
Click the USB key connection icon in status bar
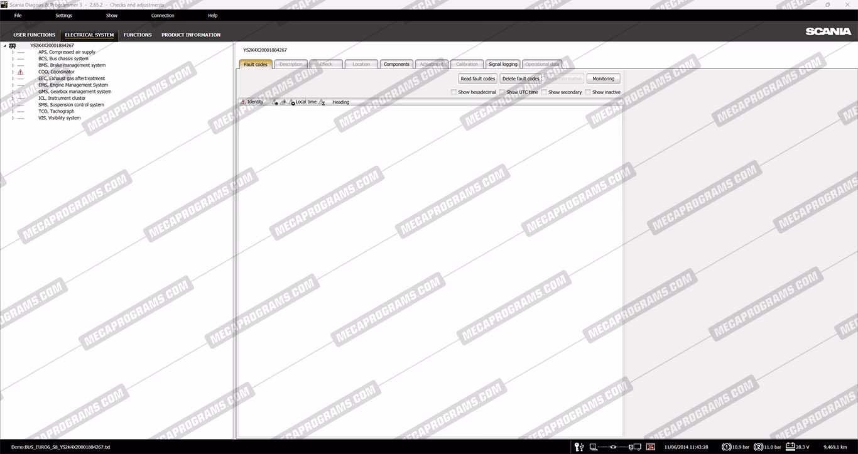[x=578, y=447]
